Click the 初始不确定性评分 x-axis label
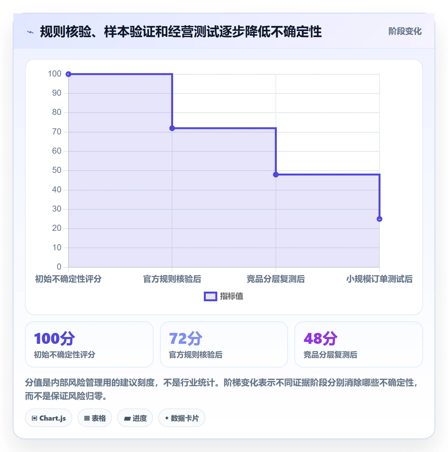Image resolution: width=448 pixels, height=452 pixels. pos(68,279)
